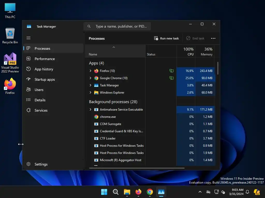The width and height of the screenshot is (265, 198).
Task: Click Run new task
Action: coord(166,38)
